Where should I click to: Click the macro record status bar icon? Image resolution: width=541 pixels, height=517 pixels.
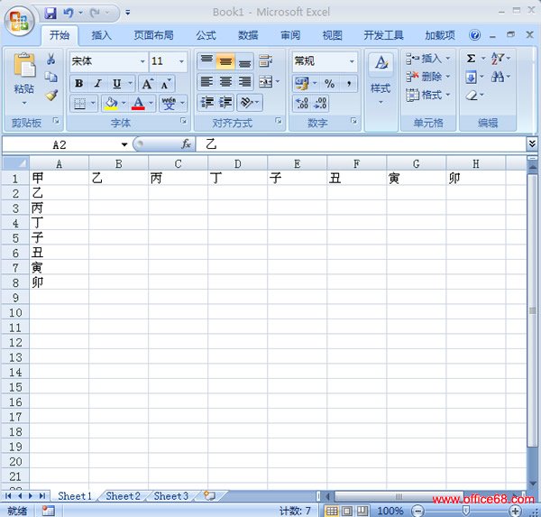pos(48,511)
